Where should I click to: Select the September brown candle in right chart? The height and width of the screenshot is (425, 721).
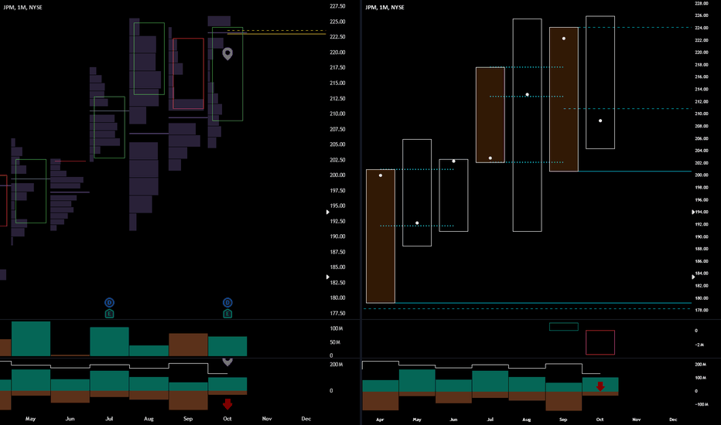click(x=564, y=99)
